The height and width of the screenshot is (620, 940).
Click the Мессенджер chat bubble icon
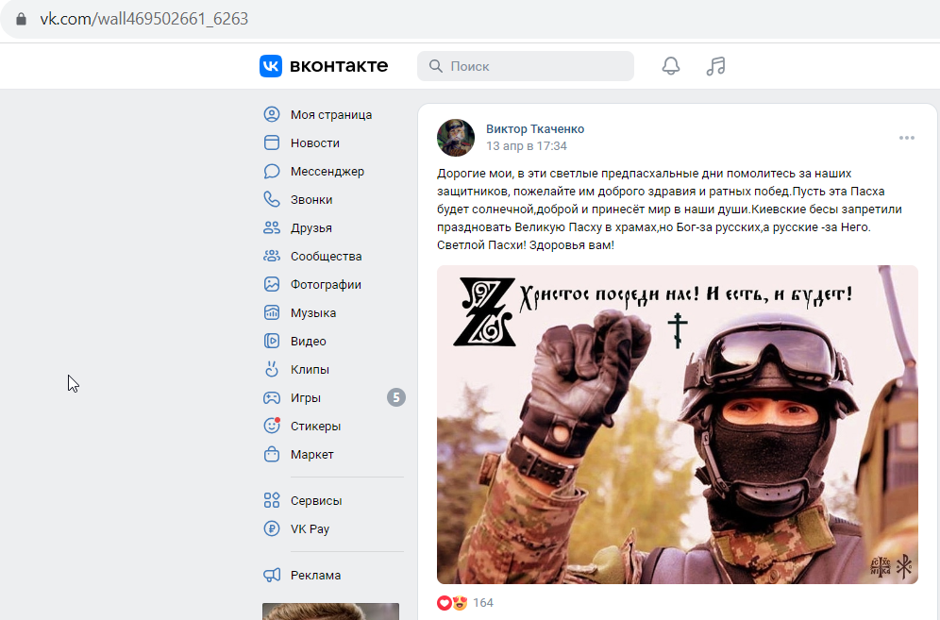pos(272,171)
